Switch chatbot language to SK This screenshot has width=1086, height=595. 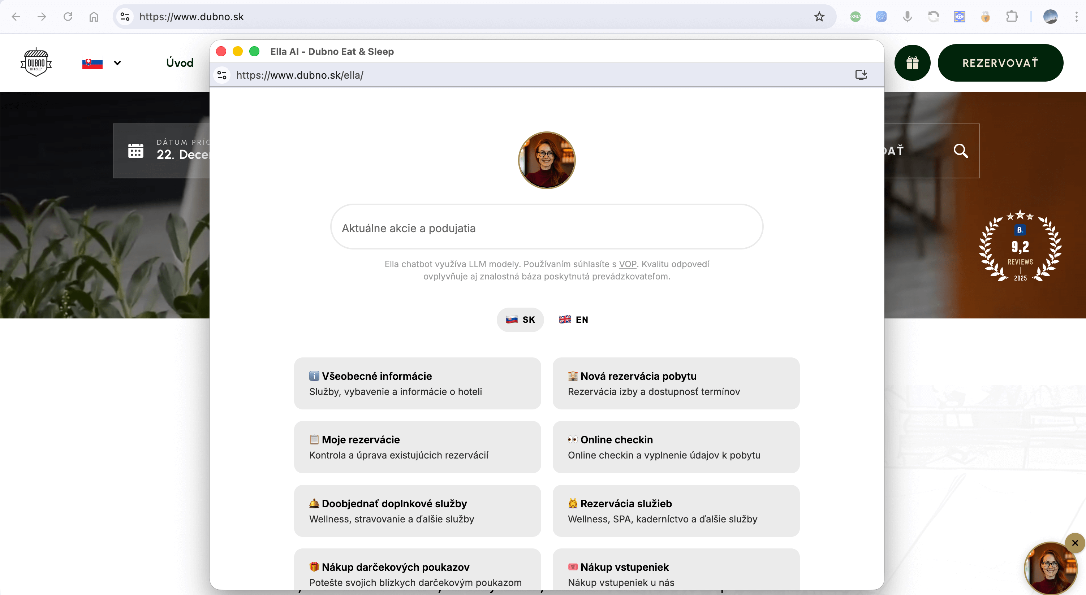520,320
